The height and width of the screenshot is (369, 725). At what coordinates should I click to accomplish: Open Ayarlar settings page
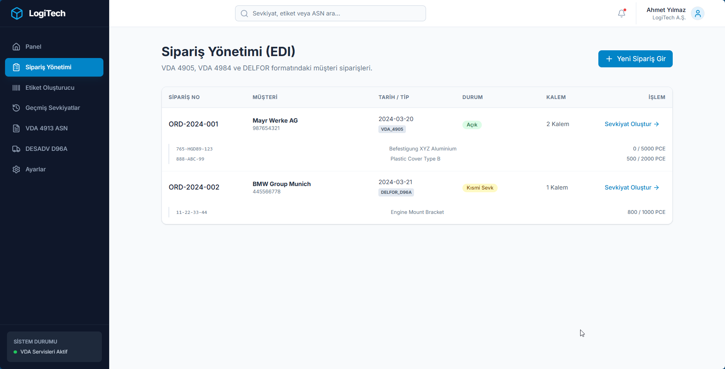54,169
